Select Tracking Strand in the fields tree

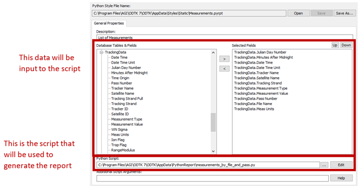(124, 104)
